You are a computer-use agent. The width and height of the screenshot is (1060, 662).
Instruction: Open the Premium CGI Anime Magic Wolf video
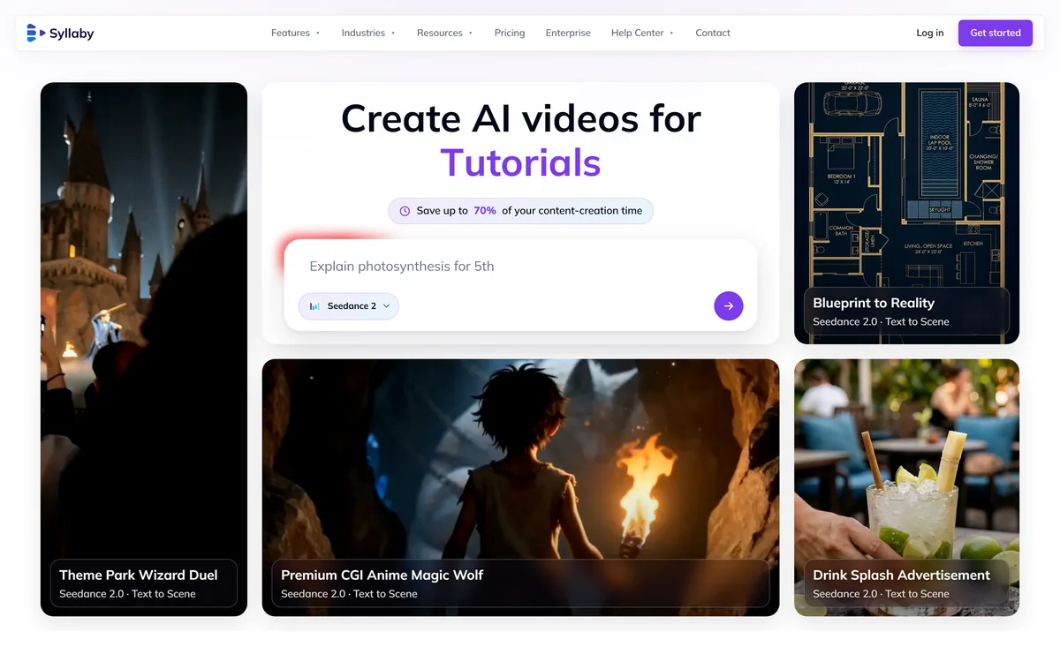(x=520, y=487)
